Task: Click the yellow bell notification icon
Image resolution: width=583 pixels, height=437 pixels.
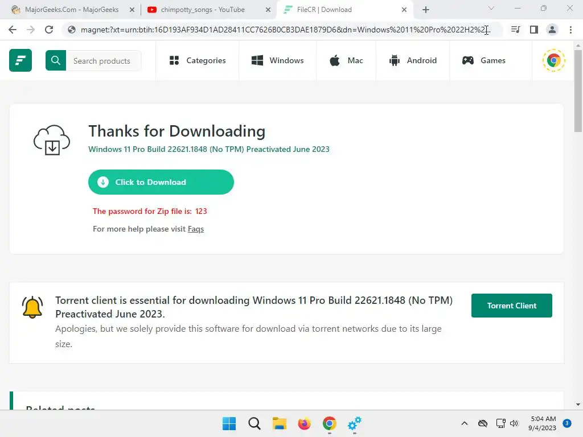Action: (32, 307)
